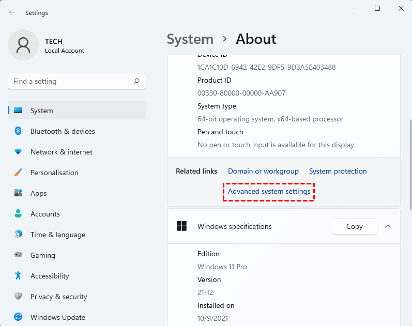Screen dimensions: 412x326
Task: Click the System monitor icon in sidebar
Action: coord(18,111)
